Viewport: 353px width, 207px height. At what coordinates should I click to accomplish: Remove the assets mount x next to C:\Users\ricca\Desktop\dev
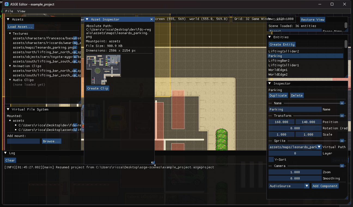[75, 125]
